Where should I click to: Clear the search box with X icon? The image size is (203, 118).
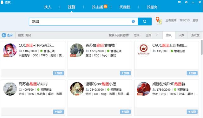click(133, 21)
